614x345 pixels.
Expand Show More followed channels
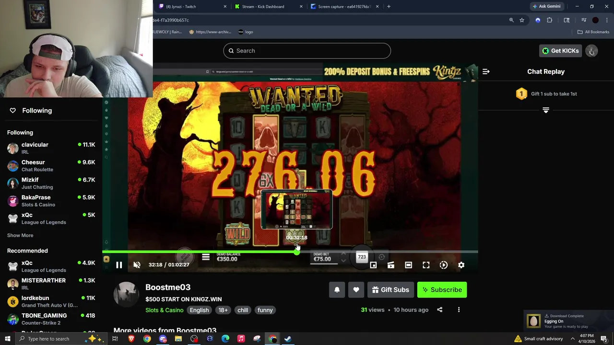point(20,235)
